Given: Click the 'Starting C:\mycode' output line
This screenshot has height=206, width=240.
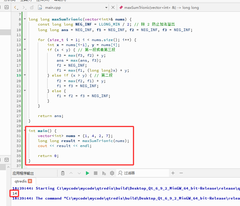Looking at the screenshot, I should click(126, 188).
